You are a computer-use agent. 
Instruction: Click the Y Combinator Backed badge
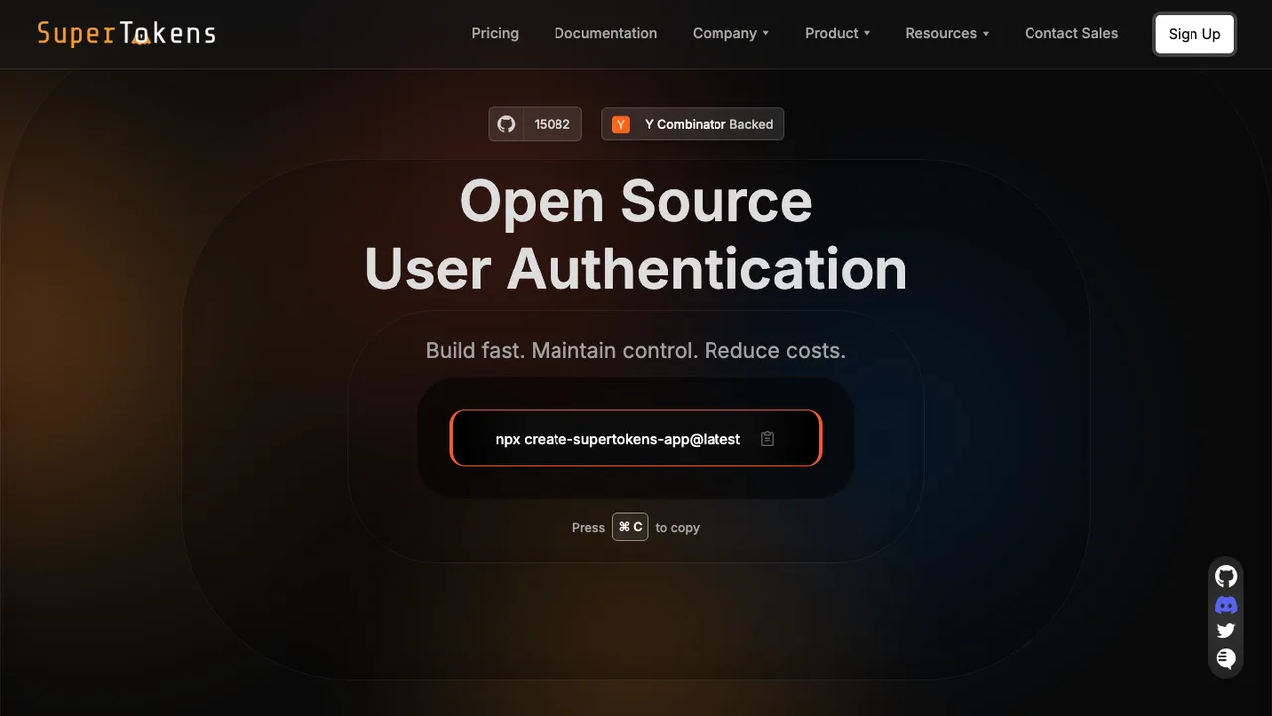coord(693,124)
